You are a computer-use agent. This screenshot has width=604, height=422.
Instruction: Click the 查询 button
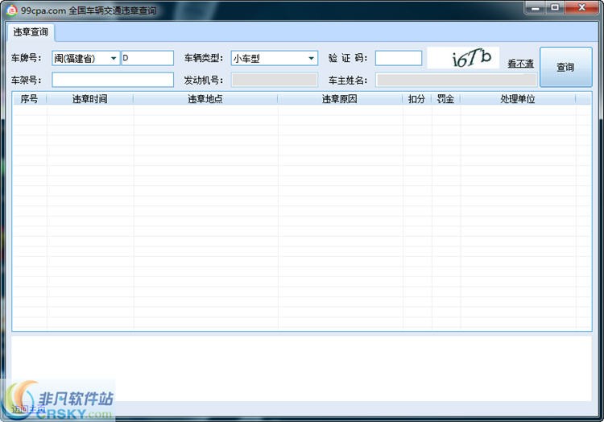pyautogui.click(x=565, y=67)
